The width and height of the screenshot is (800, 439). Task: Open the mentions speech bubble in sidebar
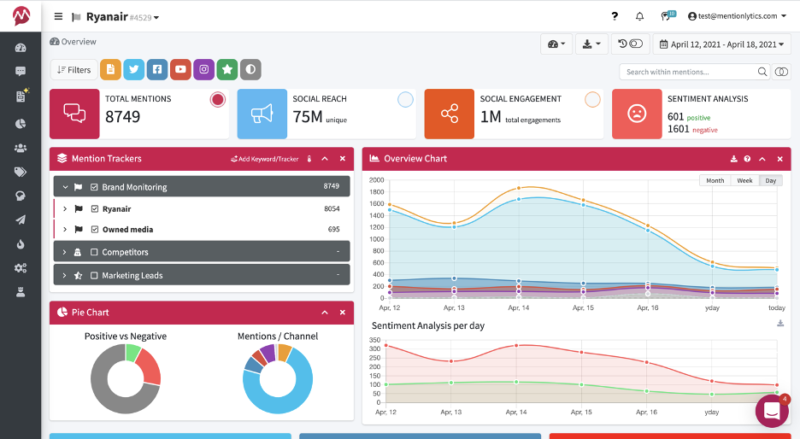pyautogui.click(x=21, y=72)
